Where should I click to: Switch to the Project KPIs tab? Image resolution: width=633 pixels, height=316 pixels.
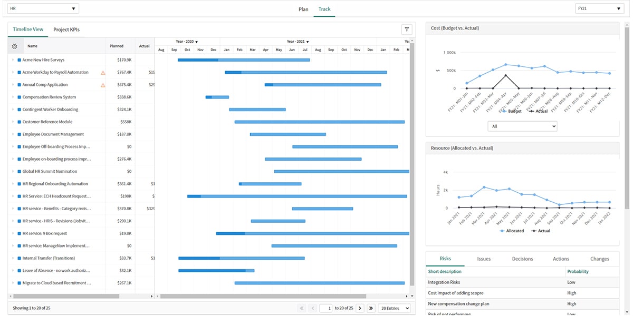tap(66, 29)
